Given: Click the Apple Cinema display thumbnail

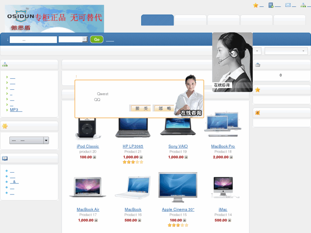Looking at the screenshot, I should point(178,187).
